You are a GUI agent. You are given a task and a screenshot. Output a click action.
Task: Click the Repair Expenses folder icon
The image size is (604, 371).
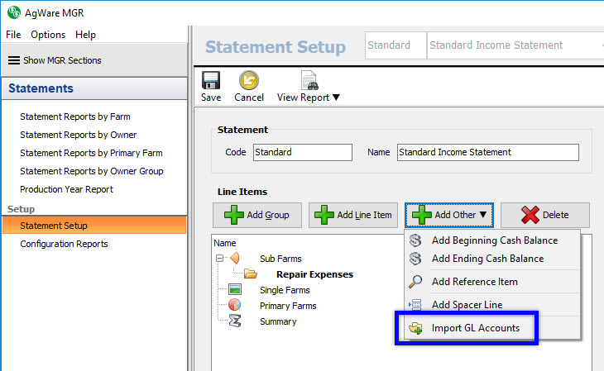coord(250,274)
